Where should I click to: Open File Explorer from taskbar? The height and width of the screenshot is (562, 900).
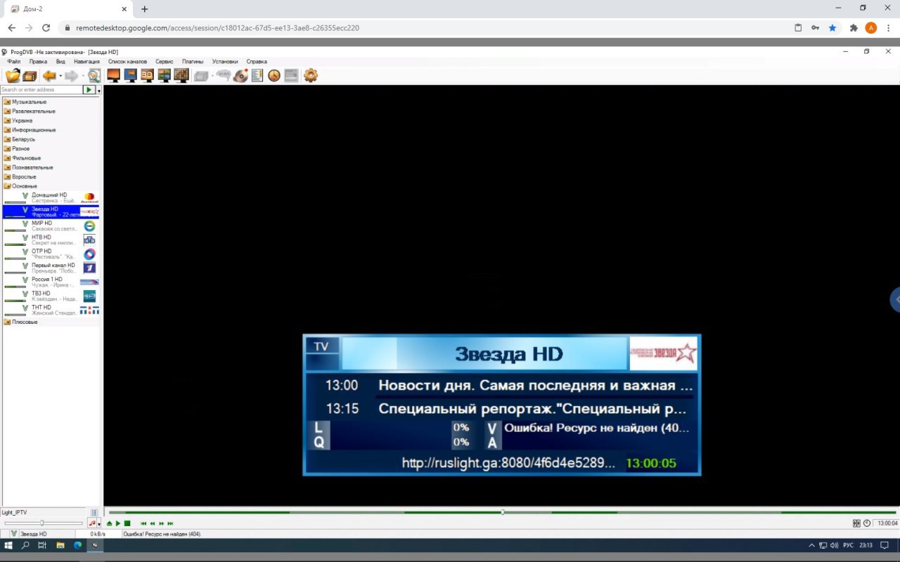(60, 545)
